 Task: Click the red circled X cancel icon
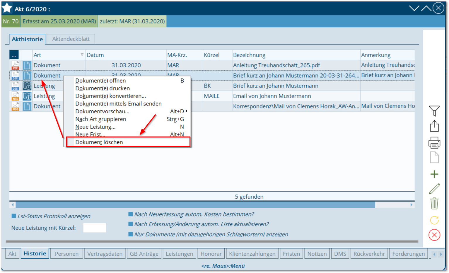pos(434,235)
